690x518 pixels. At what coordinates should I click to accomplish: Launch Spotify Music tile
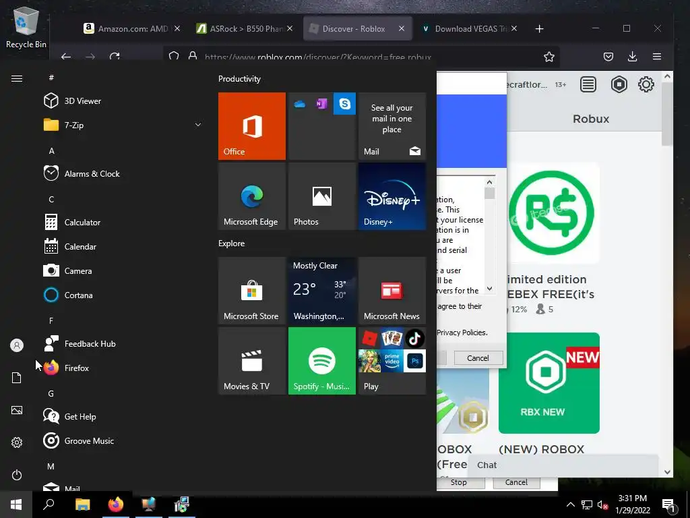click(322, 361)
